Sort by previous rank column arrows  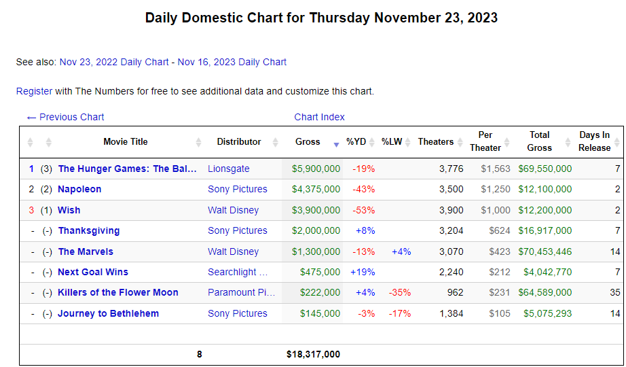48,142
